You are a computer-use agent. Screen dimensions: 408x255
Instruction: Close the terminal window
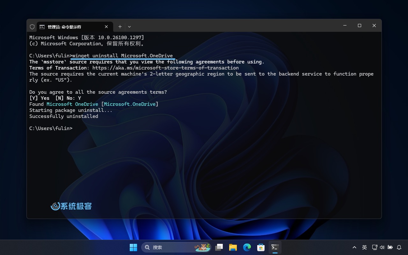374,25
